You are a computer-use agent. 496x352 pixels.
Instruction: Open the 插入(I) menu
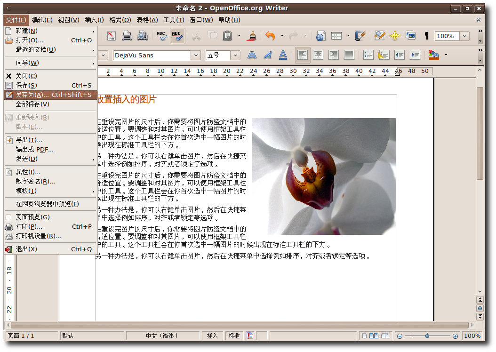[x=94, y=20]
